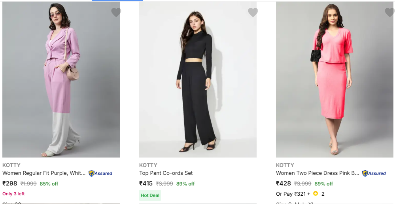This screenshot has width=395, height=204.
Task: Click the Assured badge beside Women Two Piece Dress
Action: tap(374, 173)
